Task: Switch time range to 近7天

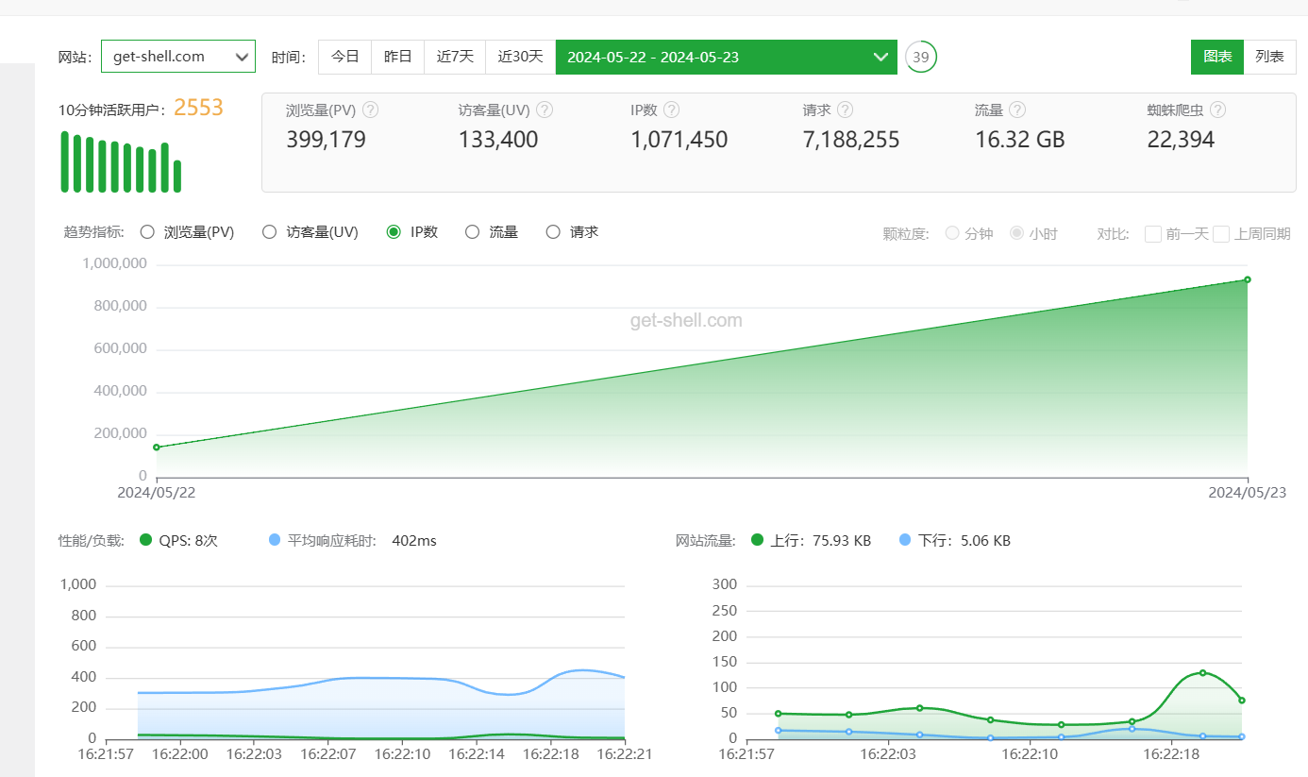Action: pyautogui.click(x=455, y=57)
